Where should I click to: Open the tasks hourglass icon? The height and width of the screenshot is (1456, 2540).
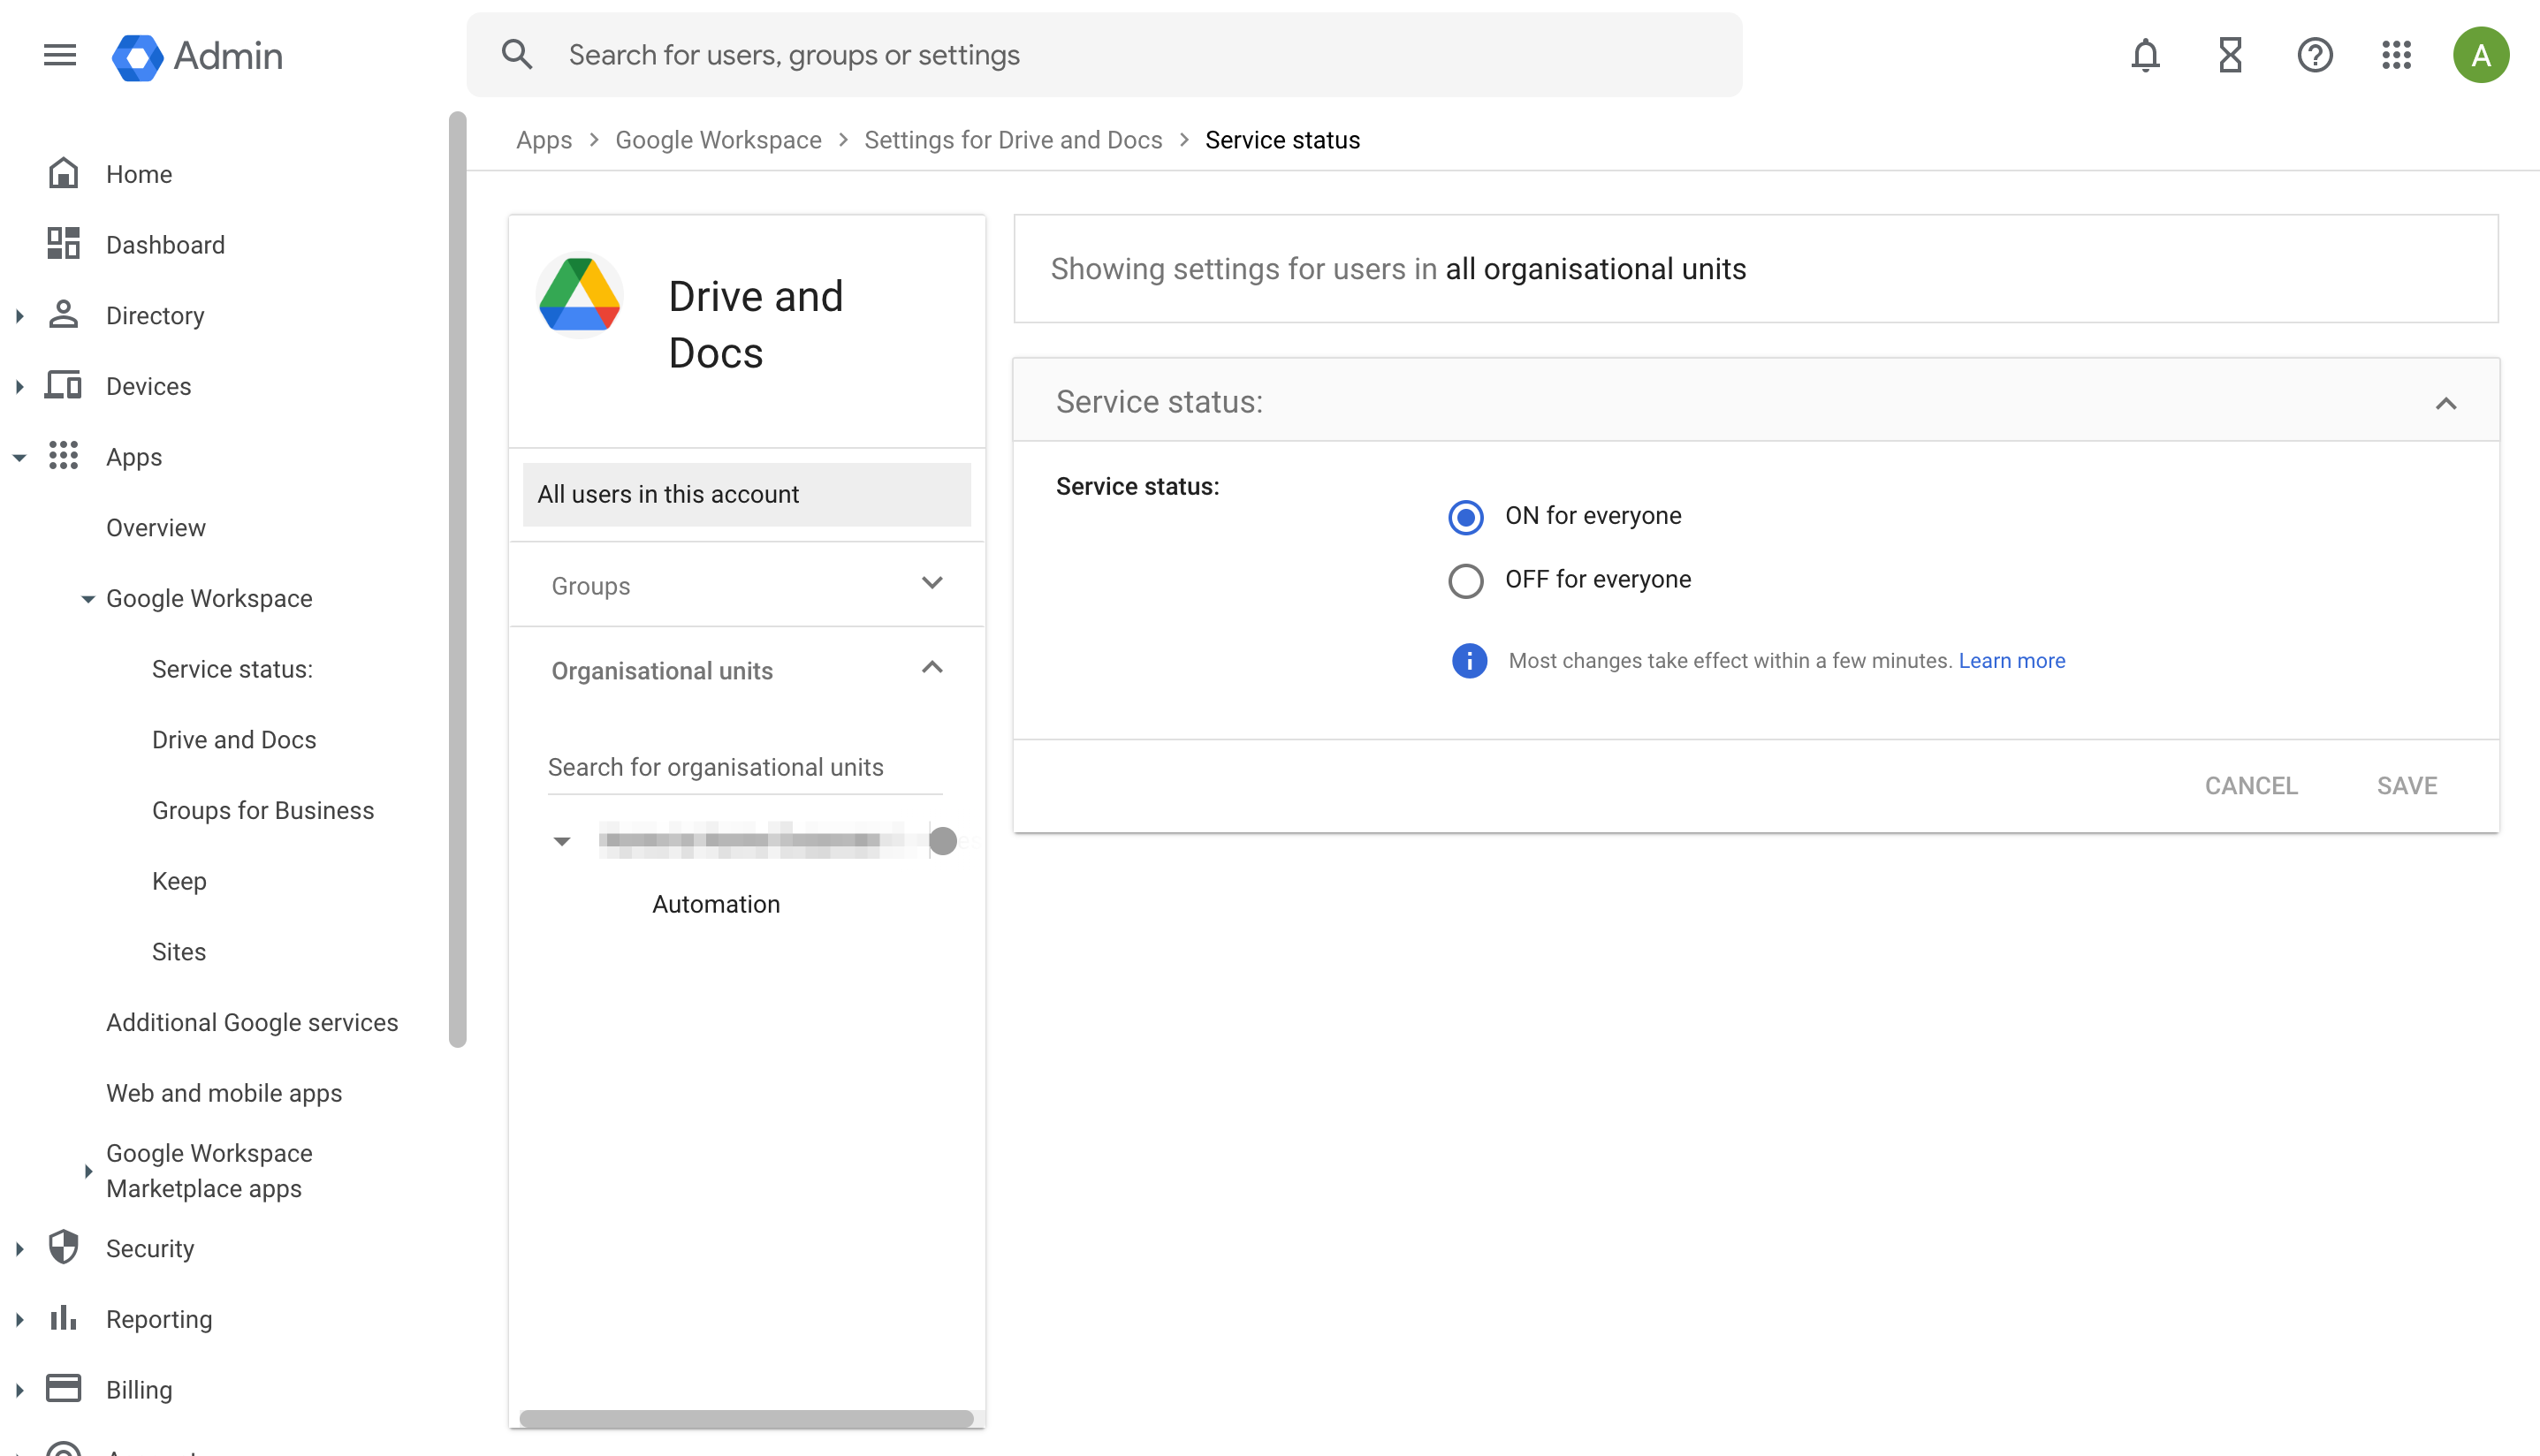click(x=2230, y=55)
